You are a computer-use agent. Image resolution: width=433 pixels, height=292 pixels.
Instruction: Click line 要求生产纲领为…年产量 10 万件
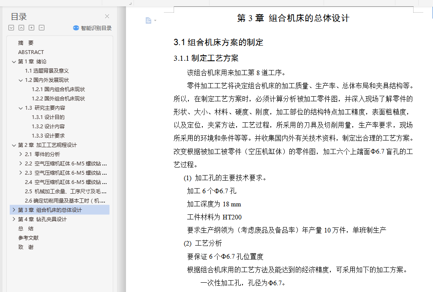287,230
